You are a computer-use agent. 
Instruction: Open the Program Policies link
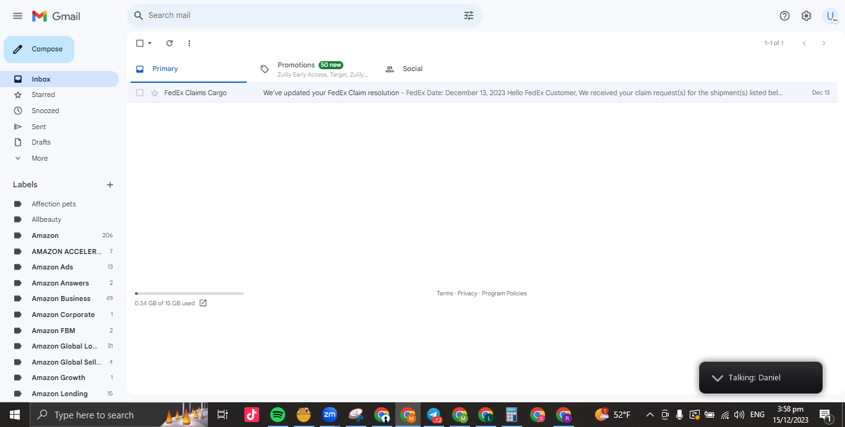tap(504, 294)
